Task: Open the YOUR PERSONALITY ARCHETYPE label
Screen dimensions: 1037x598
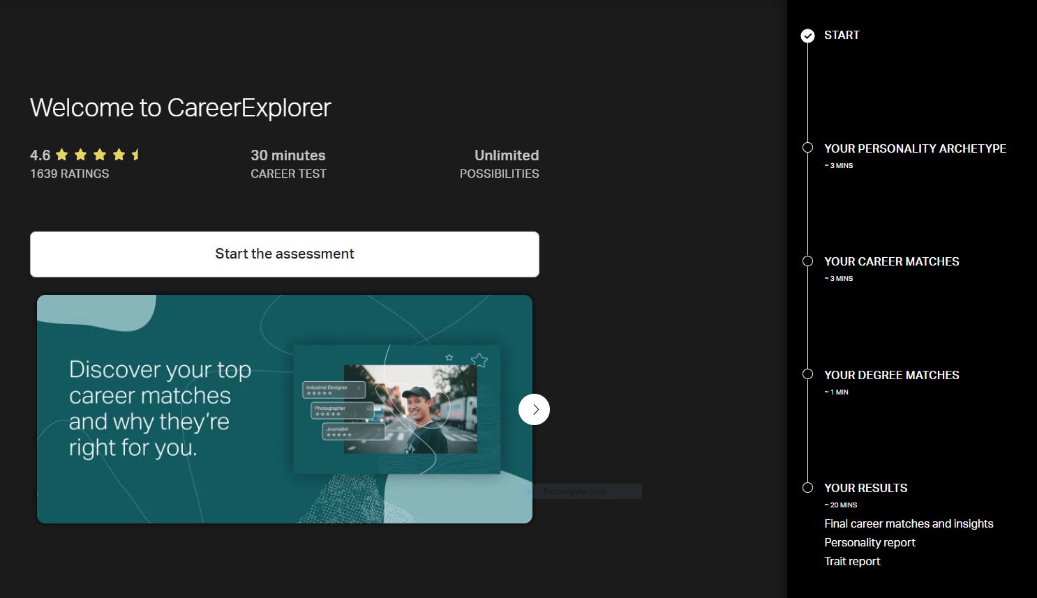Action: coord(915,148)
